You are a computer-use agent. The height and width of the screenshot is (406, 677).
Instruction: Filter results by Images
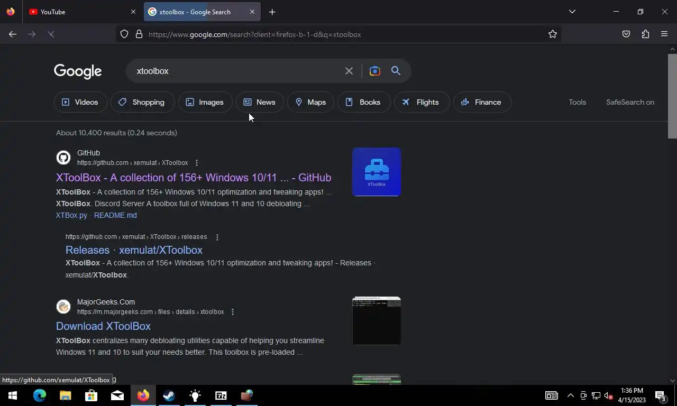pyautogui.click(x=205, y=102)
